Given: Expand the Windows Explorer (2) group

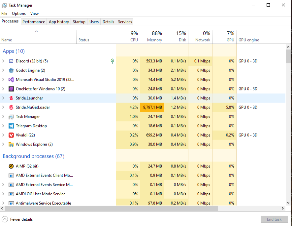Looking at the screenshot, I should (3, 144).
